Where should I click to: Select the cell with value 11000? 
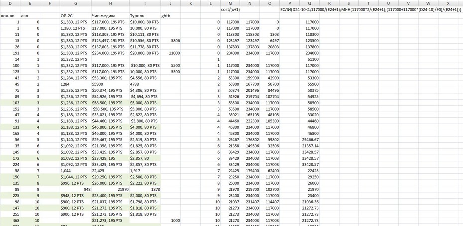pyautogui.click(x=171, y=53)
